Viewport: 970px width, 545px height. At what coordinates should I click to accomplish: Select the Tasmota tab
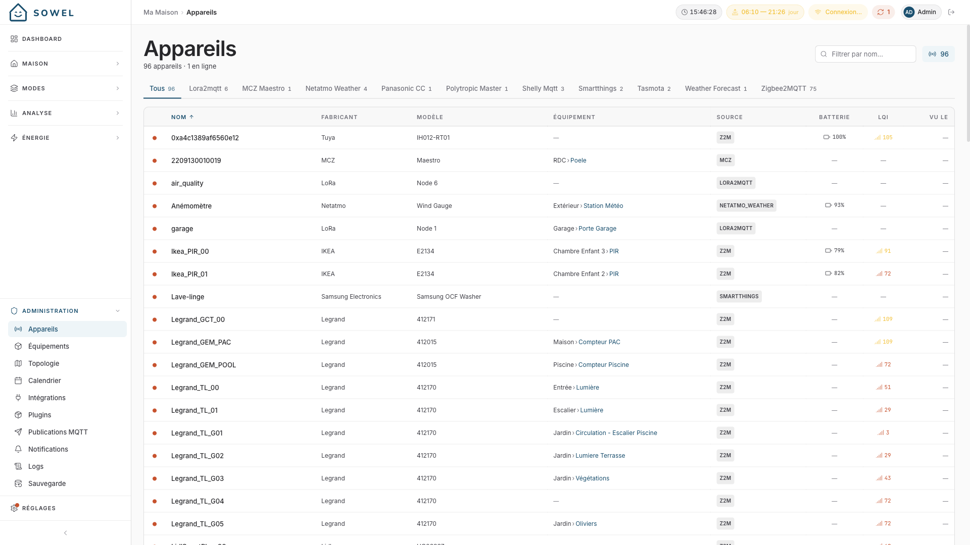[x=654, y=88]
